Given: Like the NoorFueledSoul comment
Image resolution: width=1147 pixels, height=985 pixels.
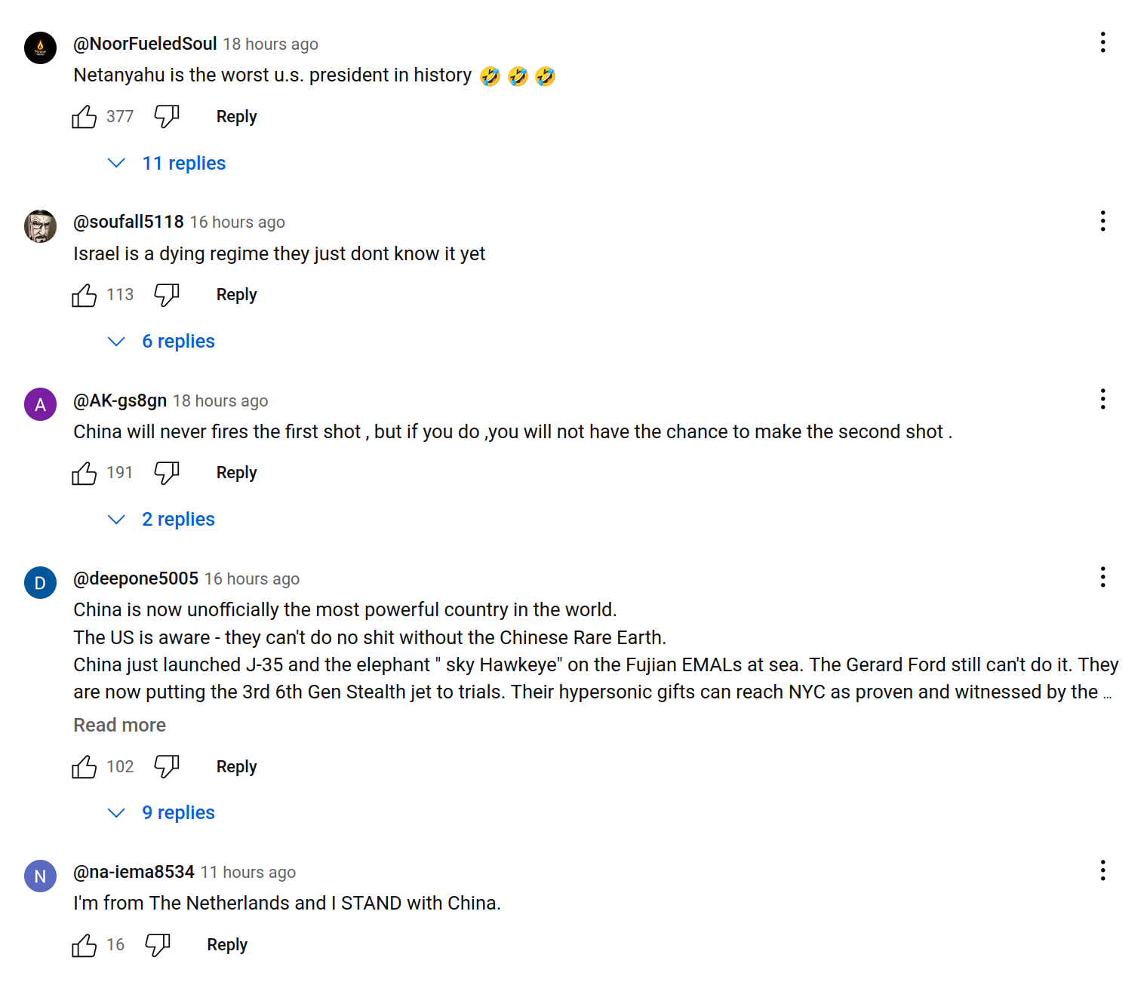Looking at the screenshot, I should (85, 117).
